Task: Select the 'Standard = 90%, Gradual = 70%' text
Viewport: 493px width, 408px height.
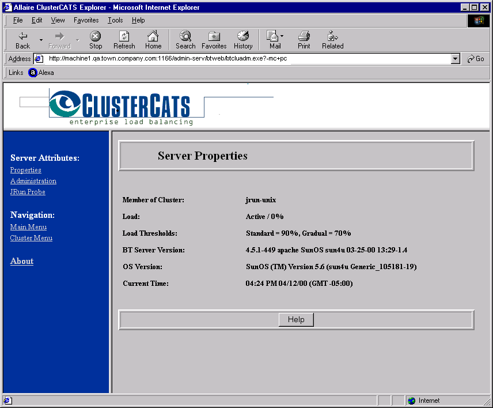Action: click(298, 233)
